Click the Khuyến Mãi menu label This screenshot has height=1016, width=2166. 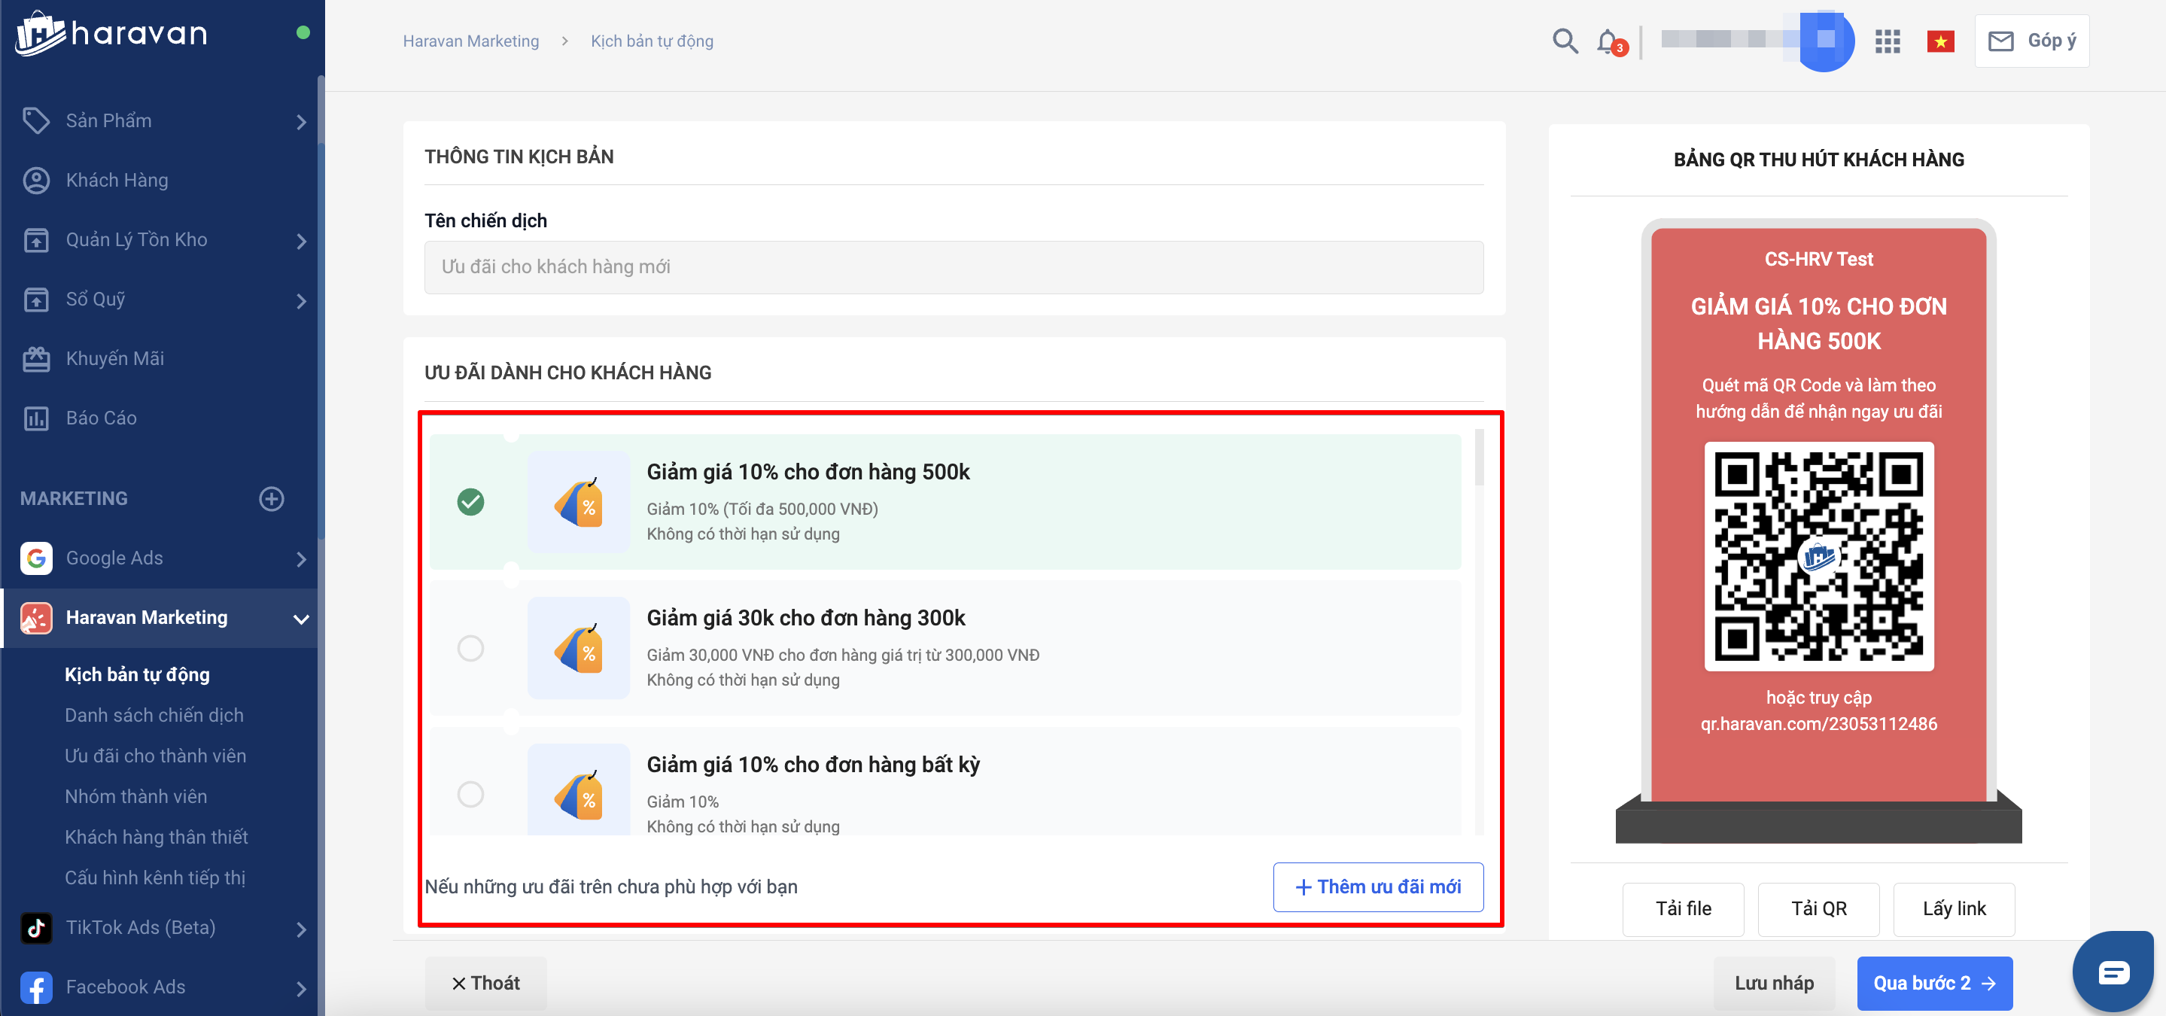click(115, 358)
